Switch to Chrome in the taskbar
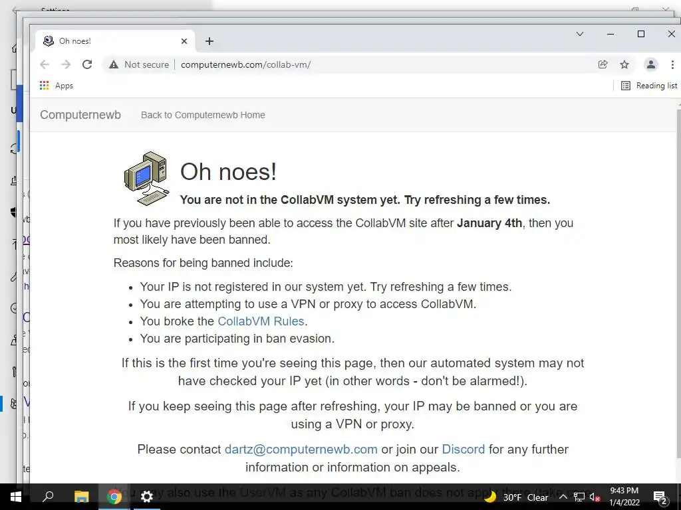Screen dimensions: 681x510 114,497
